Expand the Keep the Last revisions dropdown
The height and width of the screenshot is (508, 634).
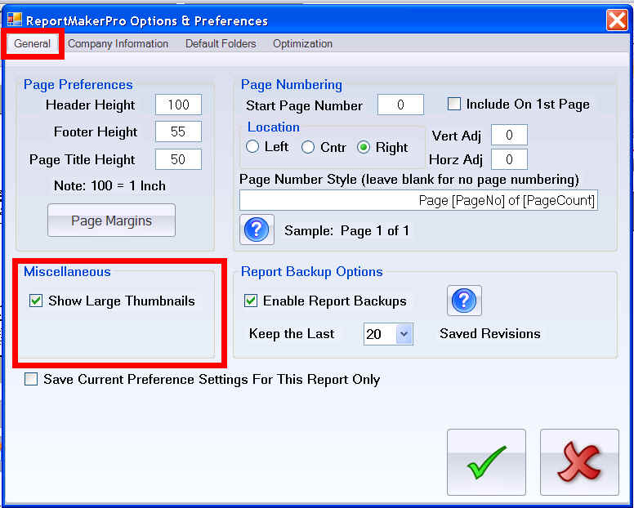click(404, 334)
